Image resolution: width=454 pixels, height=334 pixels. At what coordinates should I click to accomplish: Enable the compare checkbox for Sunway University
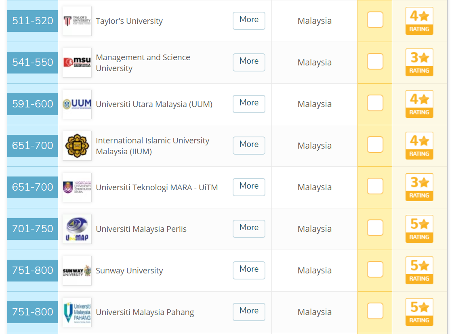pos(375,269)
